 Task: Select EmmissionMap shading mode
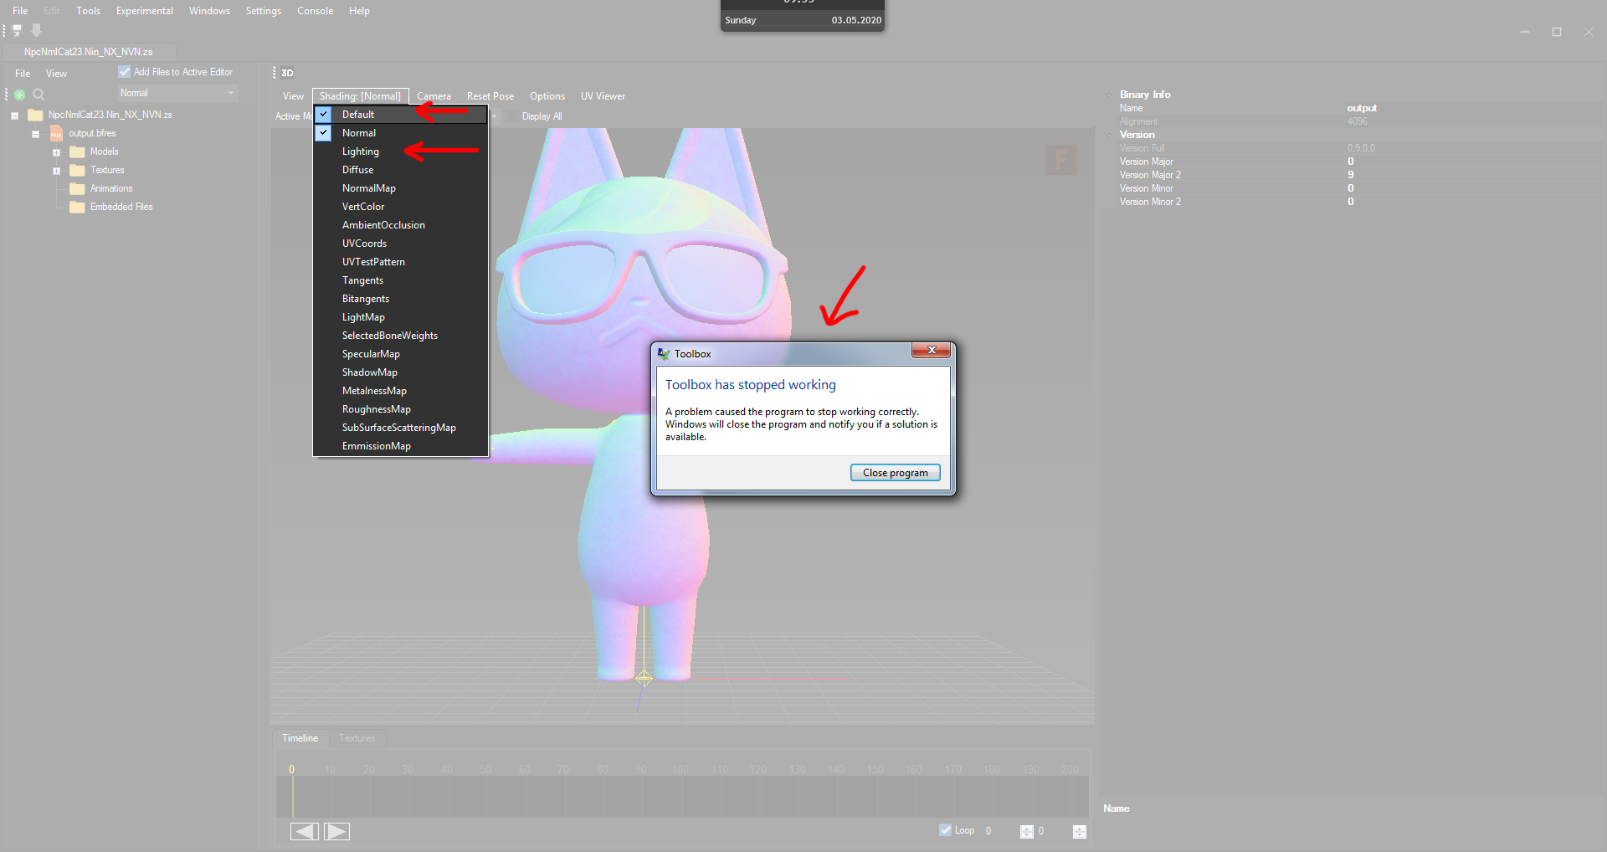tap(400, 446)
